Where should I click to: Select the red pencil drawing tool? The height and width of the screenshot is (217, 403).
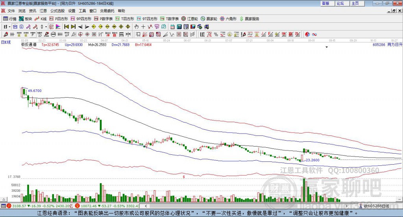(6, 34)
